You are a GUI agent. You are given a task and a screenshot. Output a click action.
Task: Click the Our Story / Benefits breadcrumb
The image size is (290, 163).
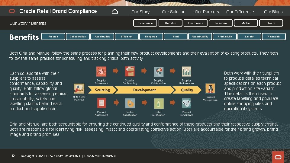28,23
